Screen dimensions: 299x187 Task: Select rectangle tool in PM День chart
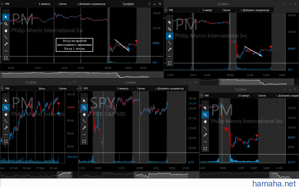[6, 141]
